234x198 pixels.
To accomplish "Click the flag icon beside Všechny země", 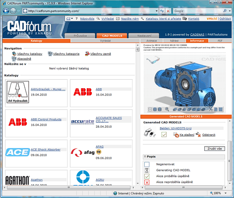I will pyautogui.click(x=87, y=53).
